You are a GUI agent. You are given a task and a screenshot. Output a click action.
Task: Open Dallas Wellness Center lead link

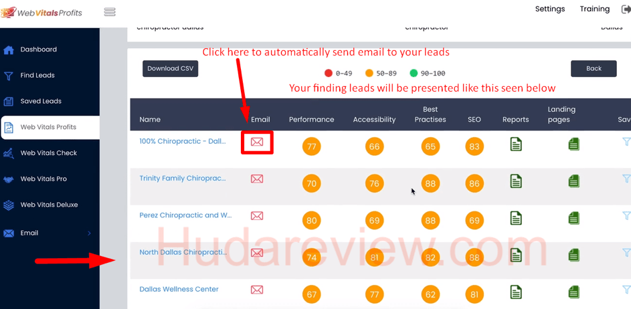pyautogui.click(x=179, y=290)
